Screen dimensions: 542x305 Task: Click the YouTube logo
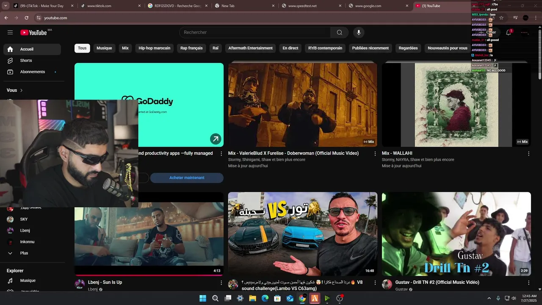point(33,33)
